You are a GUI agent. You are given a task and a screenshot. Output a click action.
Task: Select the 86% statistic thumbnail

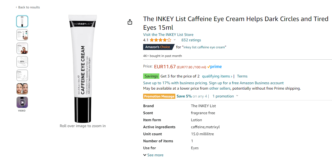(x=22, y=62)
